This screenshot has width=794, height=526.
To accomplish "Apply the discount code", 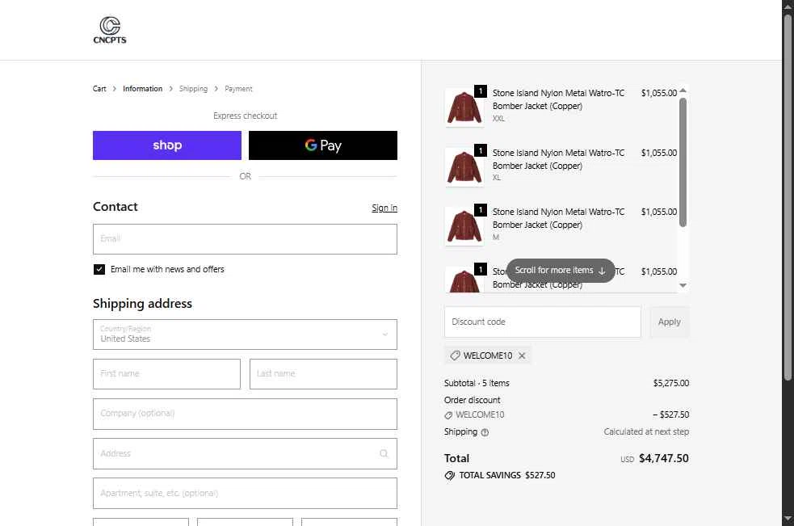I will pos(669,322).
